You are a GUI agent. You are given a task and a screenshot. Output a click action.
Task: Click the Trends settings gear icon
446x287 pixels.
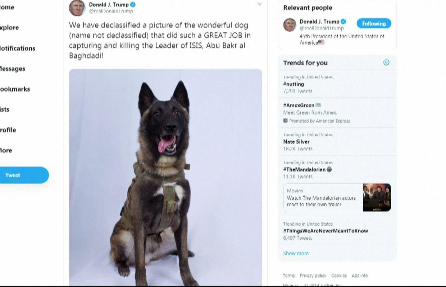click(x=386, y=62)
